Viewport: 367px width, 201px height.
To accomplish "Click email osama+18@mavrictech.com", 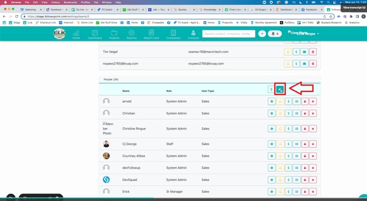I will pos(209,52).
